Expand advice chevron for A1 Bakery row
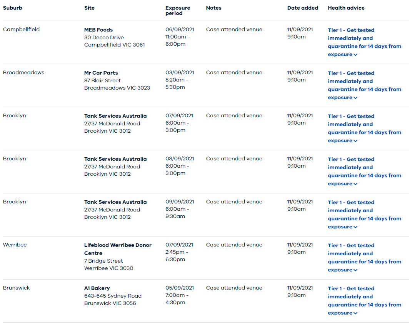412x323 pixels. pos(355,313)
